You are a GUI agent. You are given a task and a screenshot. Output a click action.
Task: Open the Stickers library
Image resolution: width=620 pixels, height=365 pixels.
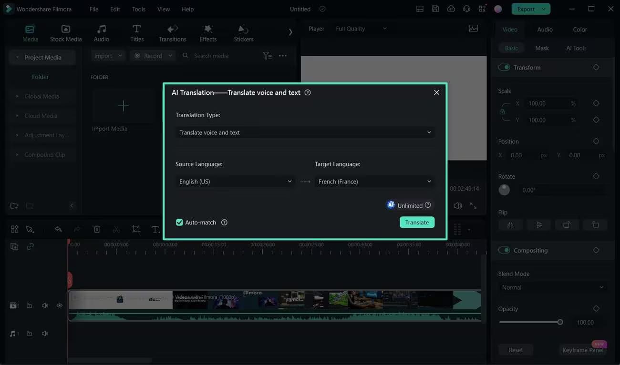(x=243, y=33)
